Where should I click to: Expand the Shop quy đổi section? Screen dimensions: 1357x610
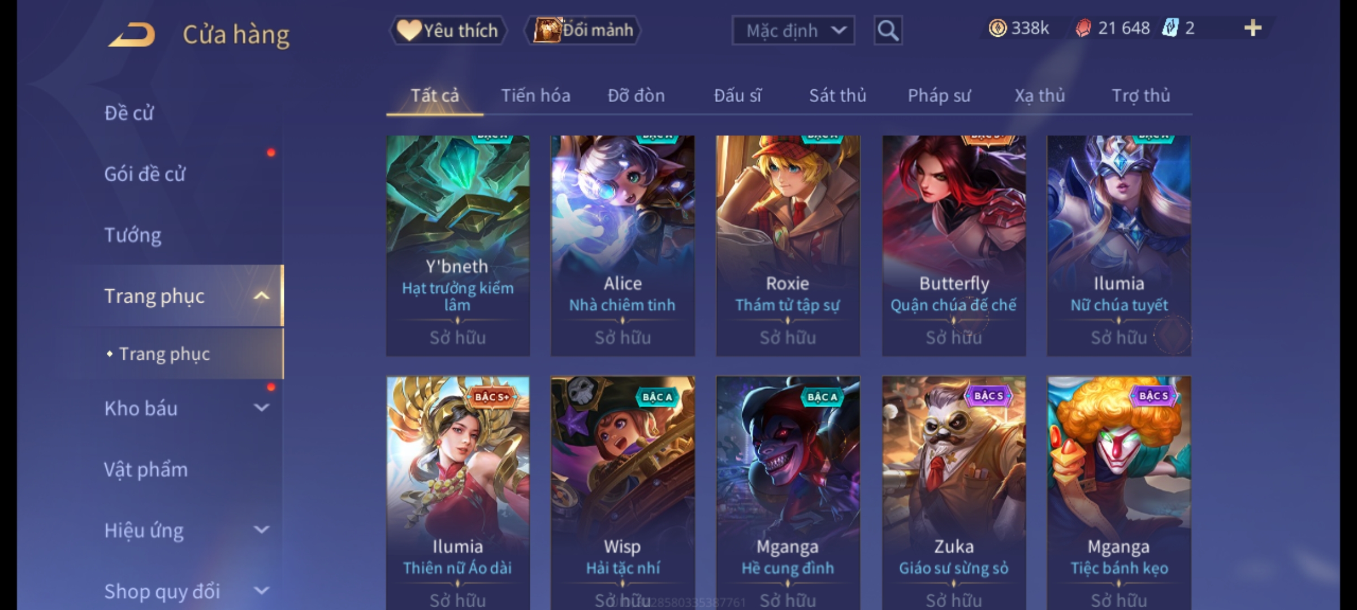point(261,591)
